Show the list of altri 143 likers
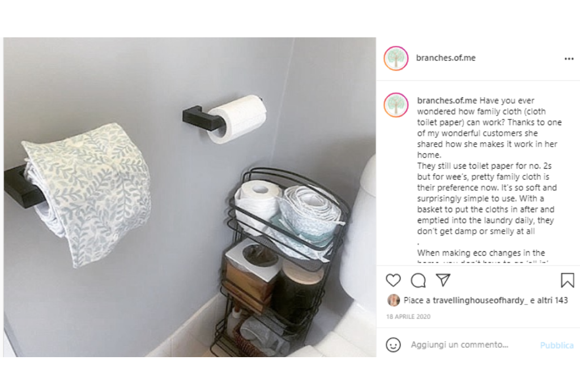Viewport: 580px width, 373px height. tap(552, 300)
